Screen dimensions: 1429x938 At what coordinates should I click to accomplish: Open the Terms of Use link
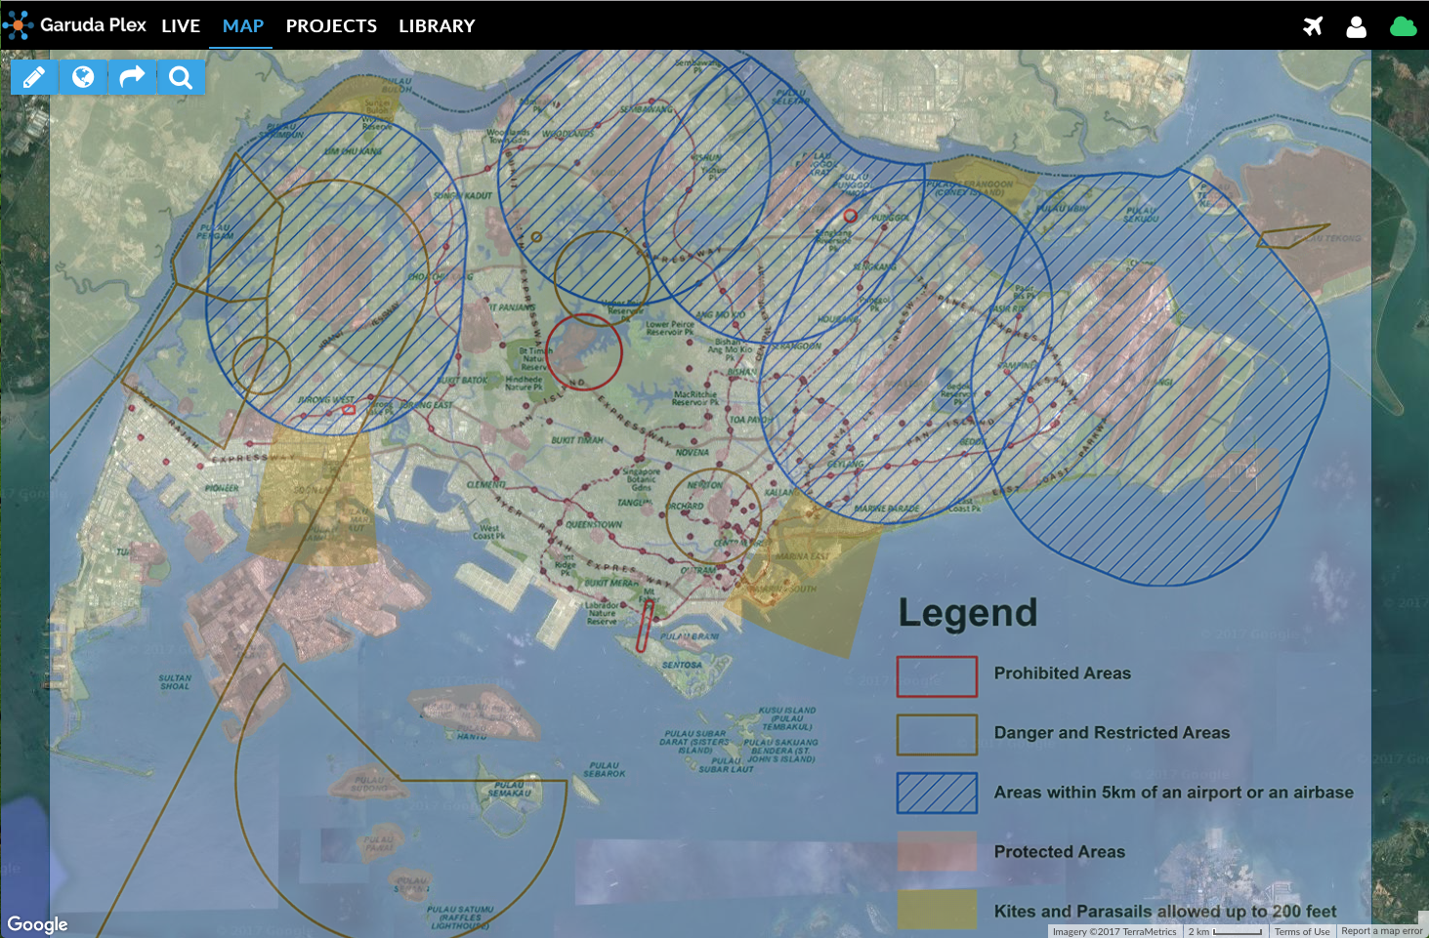pos(1302,931)
